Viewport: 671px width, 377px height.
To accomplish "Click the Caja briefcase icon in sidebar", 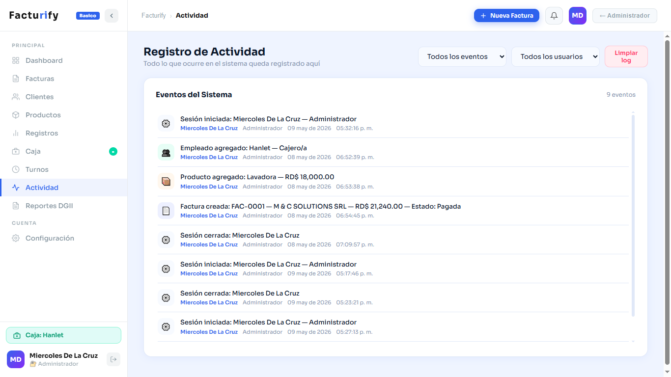I will tap(16, 151).
